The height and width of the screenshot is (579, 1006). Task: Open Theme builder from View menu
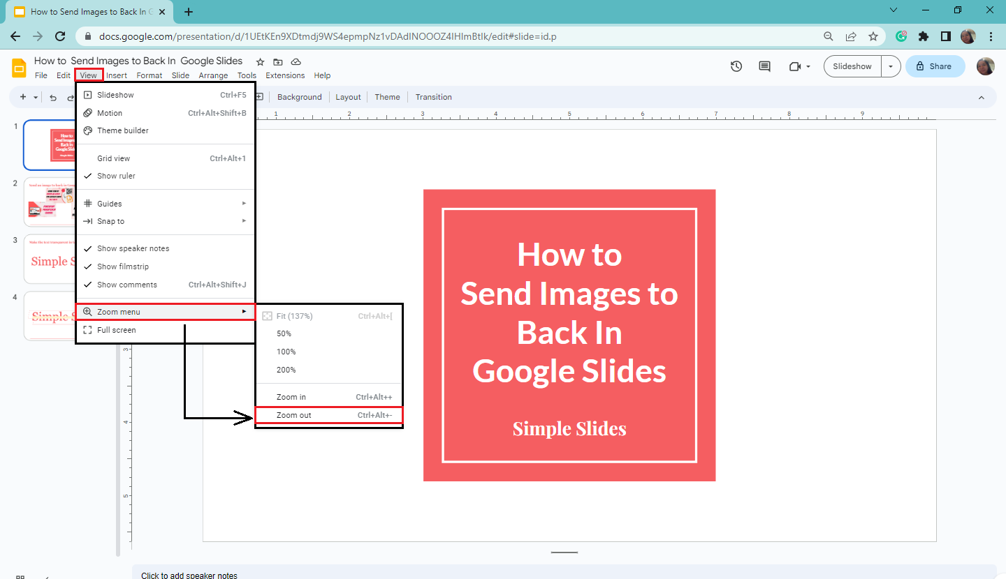pyautogui.click(x=166, y=130)
